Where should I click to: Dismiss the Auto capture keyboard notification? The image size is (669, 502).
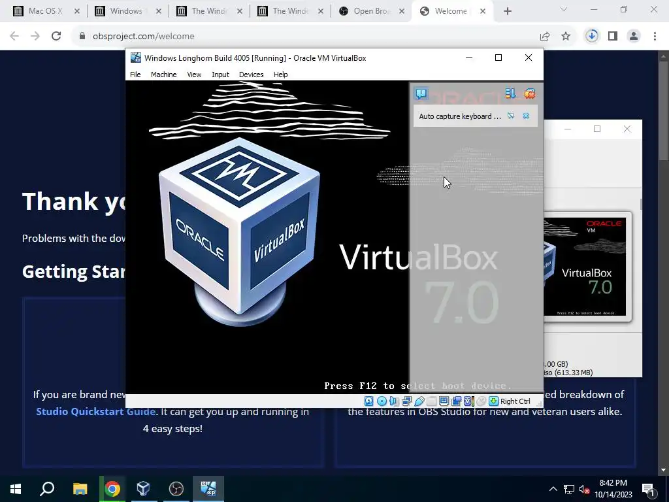[x=526, y=116]
